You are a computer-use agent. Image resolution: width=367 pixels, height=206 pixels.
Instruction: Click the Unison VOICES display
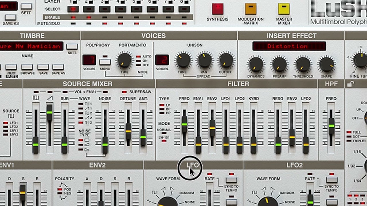162,60
